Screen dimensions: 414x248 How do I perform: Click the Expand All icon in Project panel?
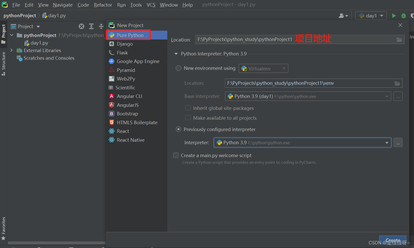coord(91,26)
